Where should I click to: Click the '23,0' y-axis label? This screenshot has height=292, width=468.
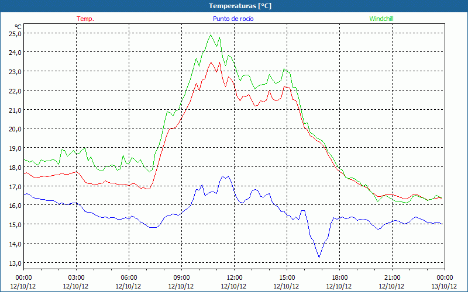tap(15, 72)
